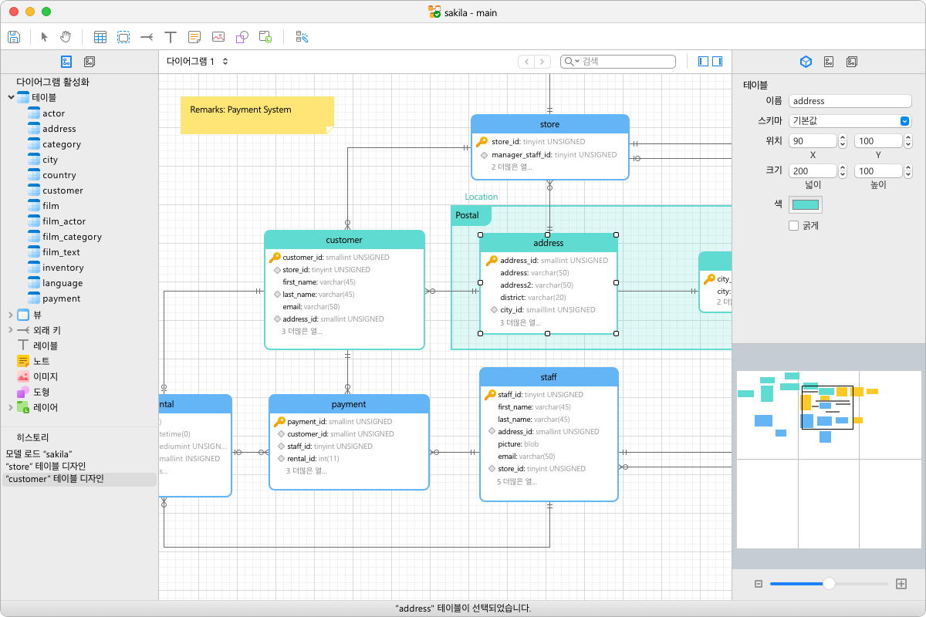Select the text label tool

(170, 36)
